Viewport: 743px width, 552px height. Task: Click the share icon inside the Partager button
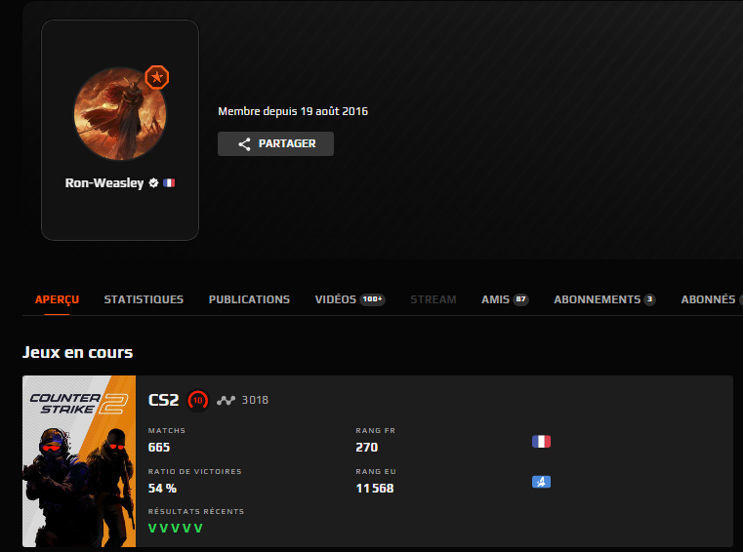(244, 144)
